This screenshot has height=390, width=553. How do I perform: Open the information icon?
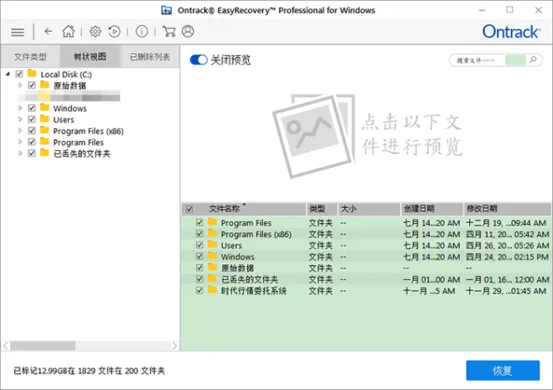click(x=142, y=31)
